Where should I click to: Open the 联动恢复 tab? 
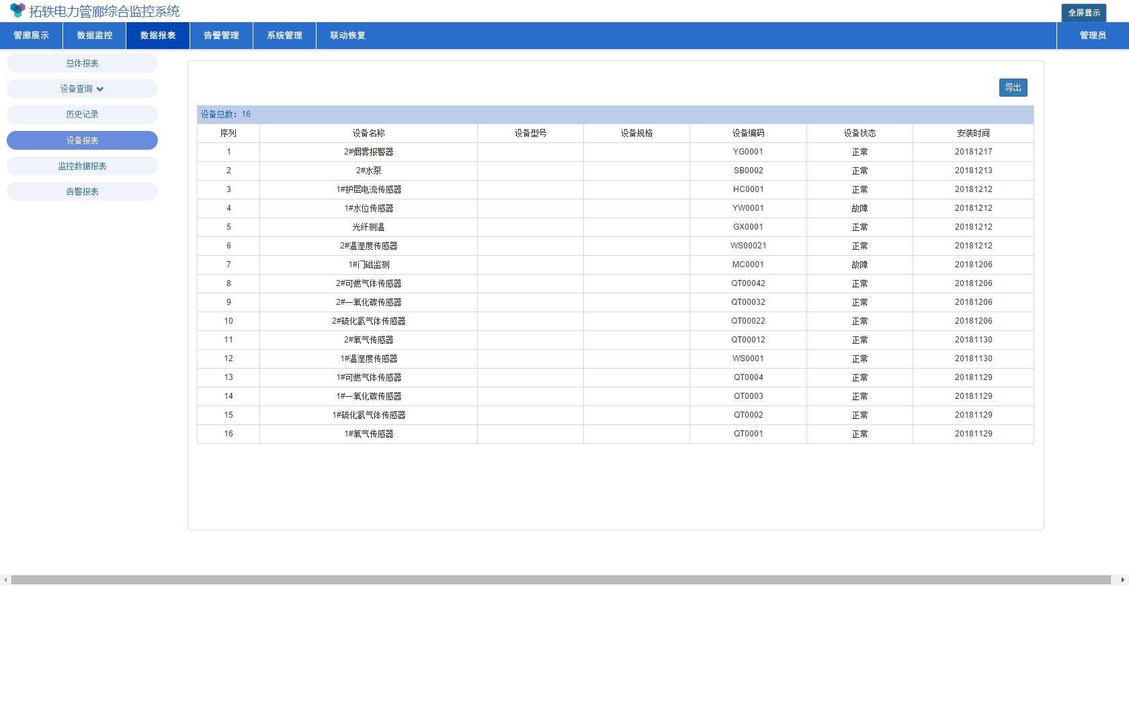tap(347, 36)
